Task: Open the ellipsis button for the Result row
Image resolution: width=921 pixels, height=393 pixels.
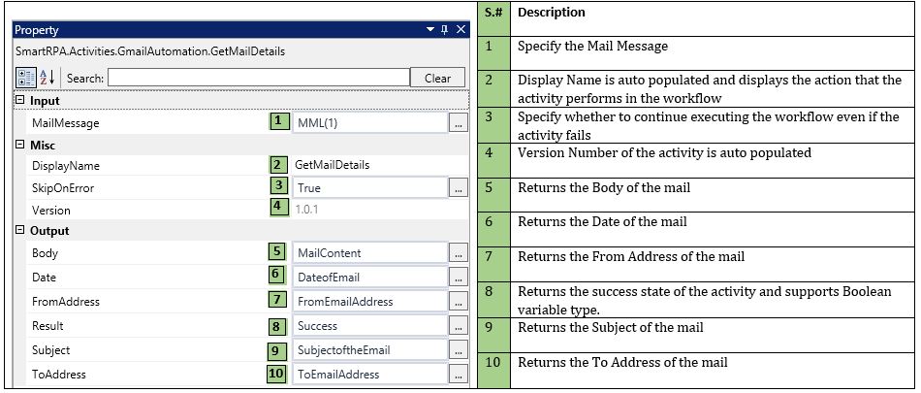Action: click(x=460, y=326)
